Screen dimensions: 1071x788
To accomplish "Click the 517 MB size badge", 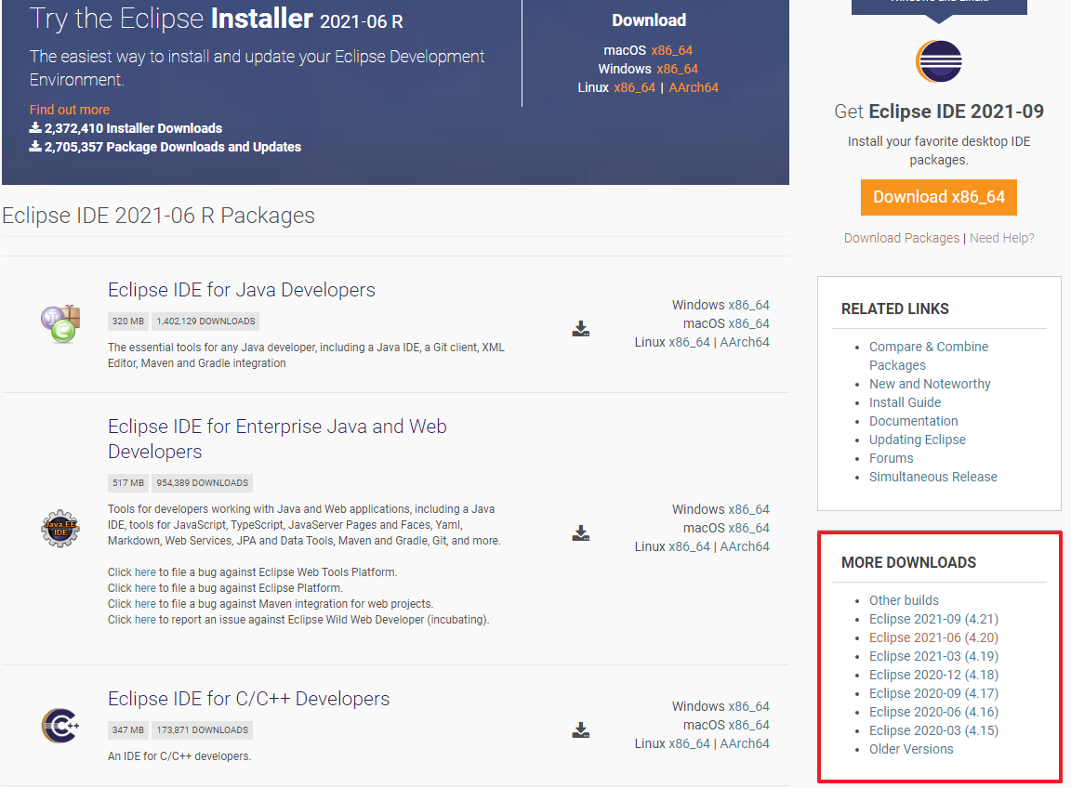I will [127, 483].
